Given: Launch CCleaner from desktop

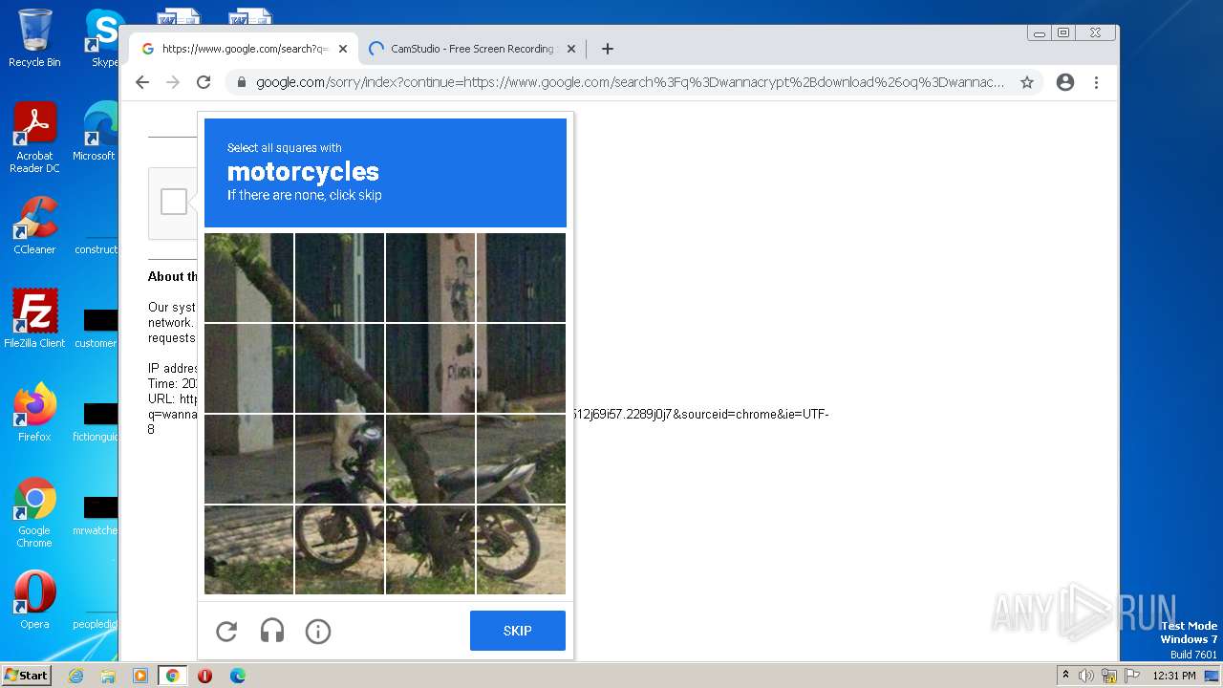Looking at the screenshot, I should pyautogui.click(x=34, y=226).
